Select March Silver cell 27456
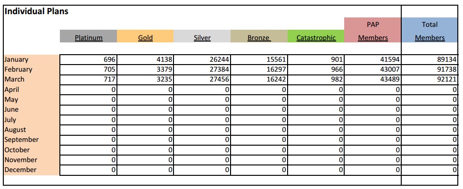Image resolution: width=463 pixels, height=189 pixels. pos(202,79)
